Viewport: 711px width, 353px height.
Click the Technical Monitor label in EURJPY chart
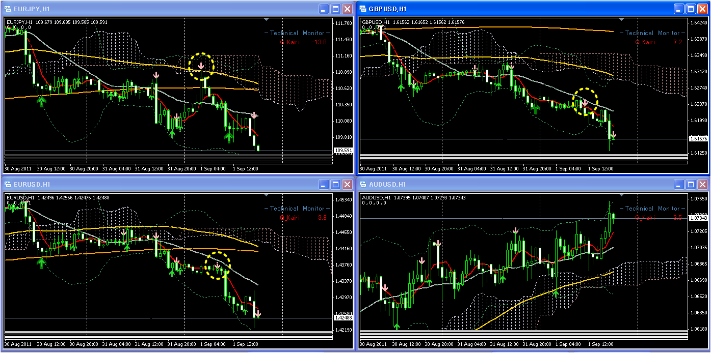[x=297, y=33]
